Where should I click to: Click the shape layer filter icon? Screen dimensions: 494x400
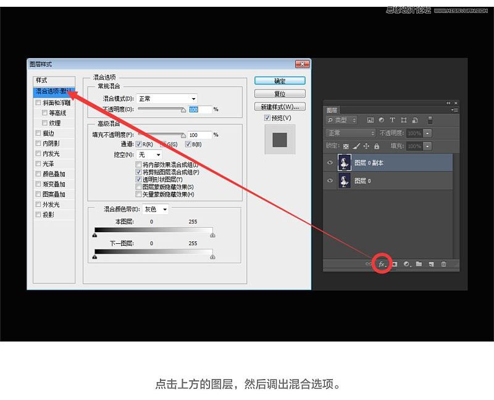[x=404, y=120]
